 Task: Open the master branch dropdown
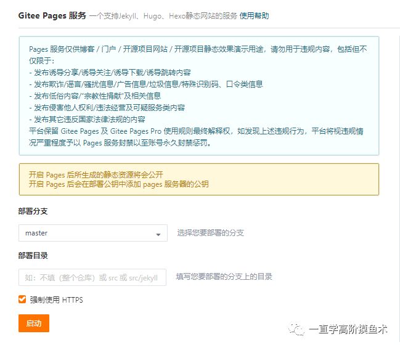point(93,233)
